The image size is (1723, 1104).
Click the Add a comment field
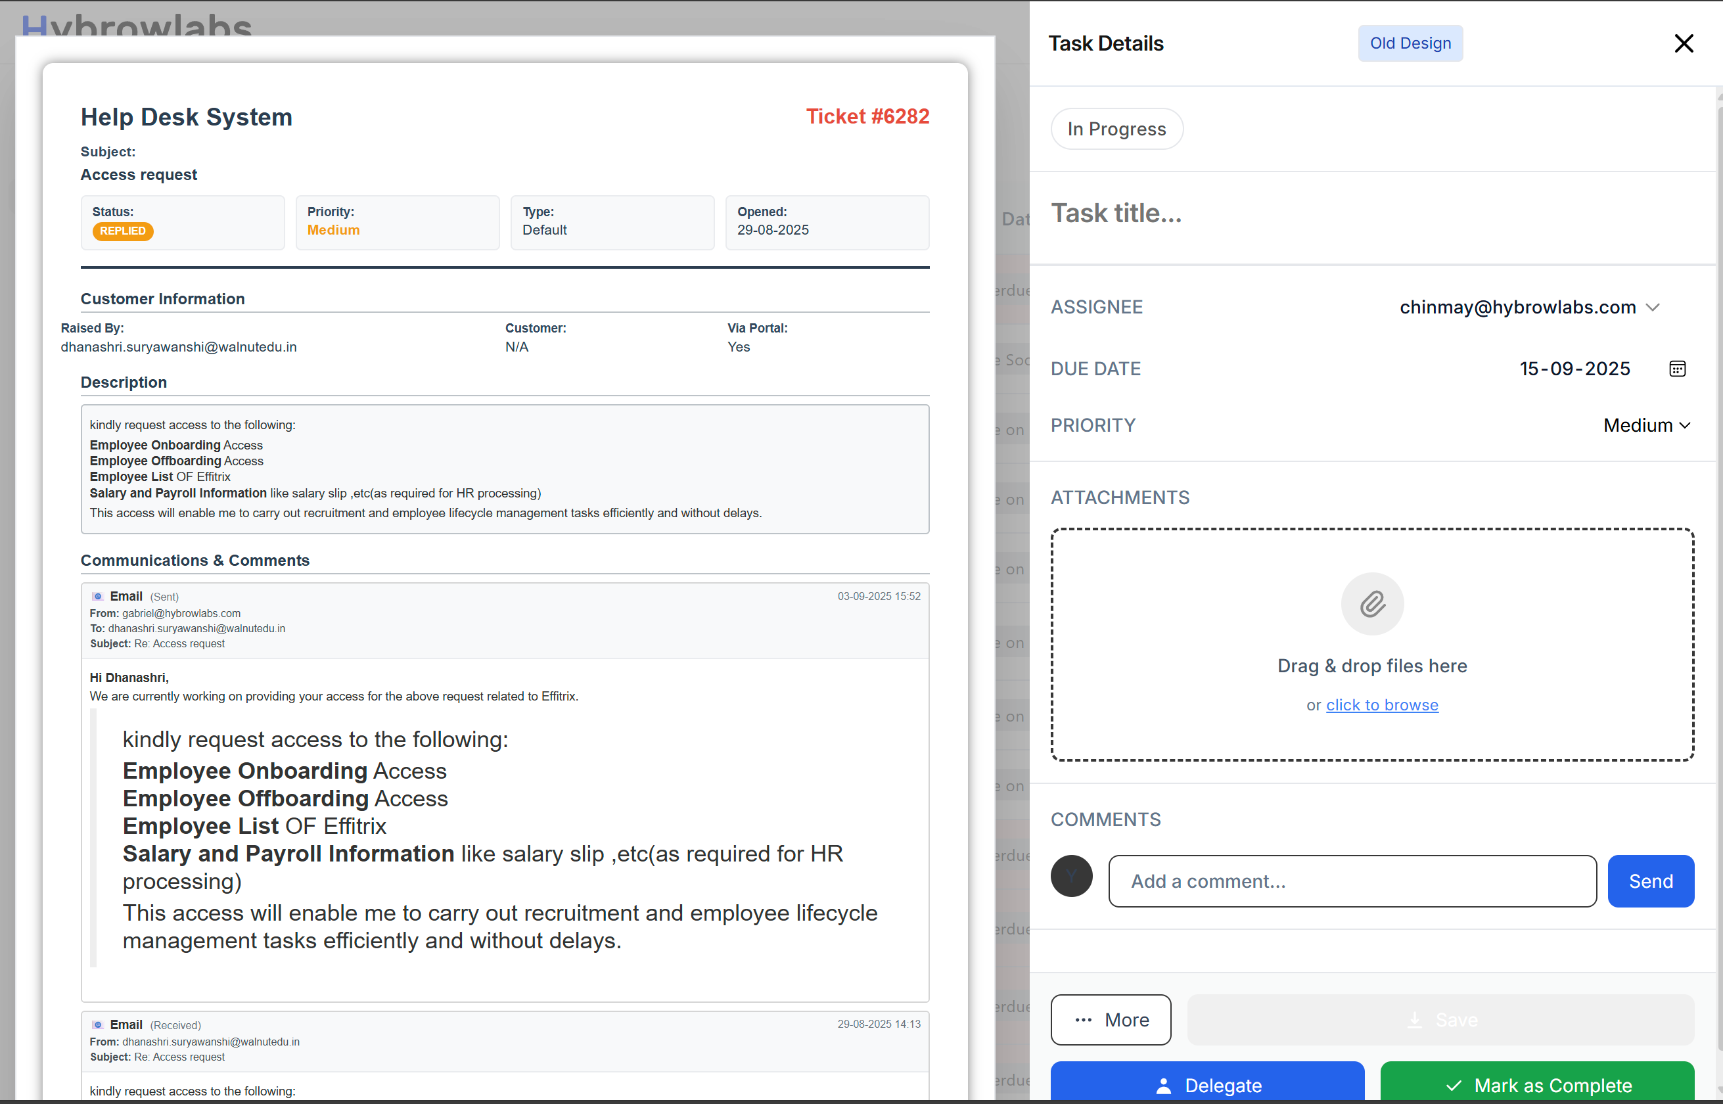(x=1352, y=881)
